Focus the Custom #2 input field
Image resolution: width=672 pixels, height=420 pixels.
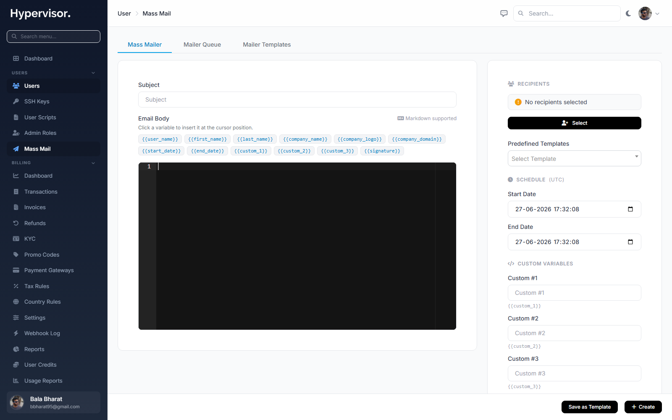tap(574, 333)
